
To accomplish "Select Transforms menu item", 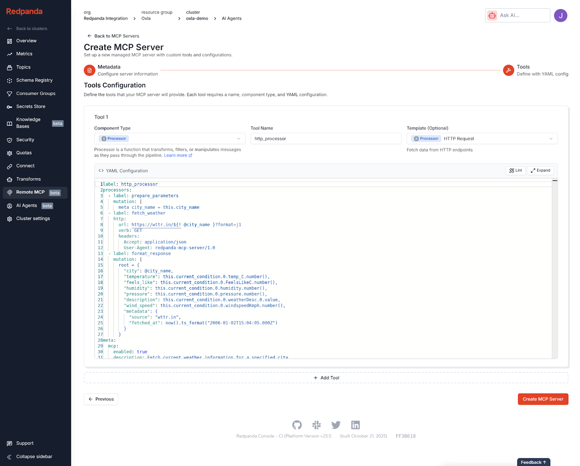I will [29, 179].
